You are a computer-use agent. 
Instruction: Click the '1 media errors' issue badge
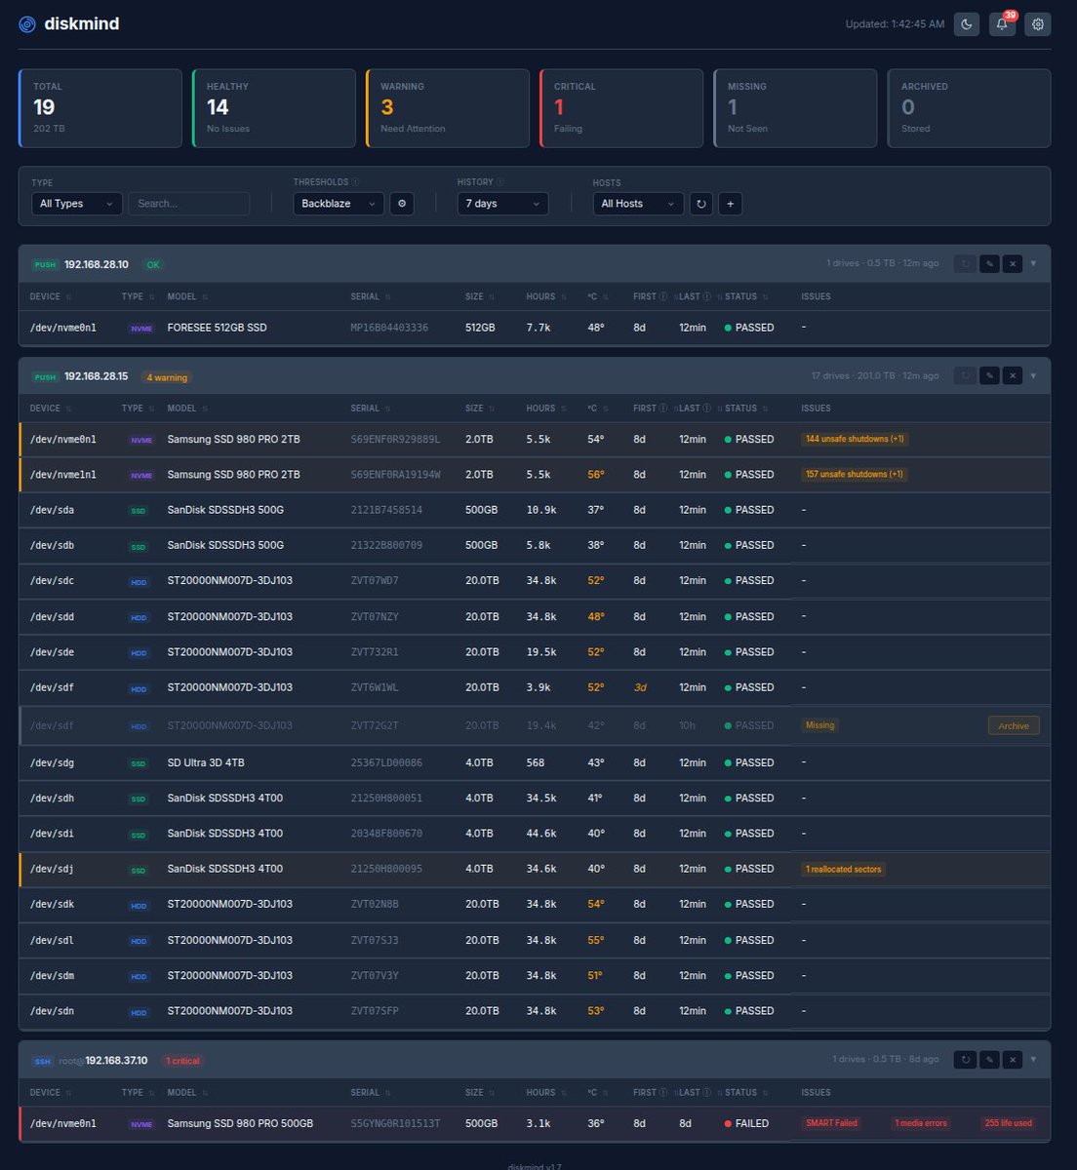tap(921, 1123)
